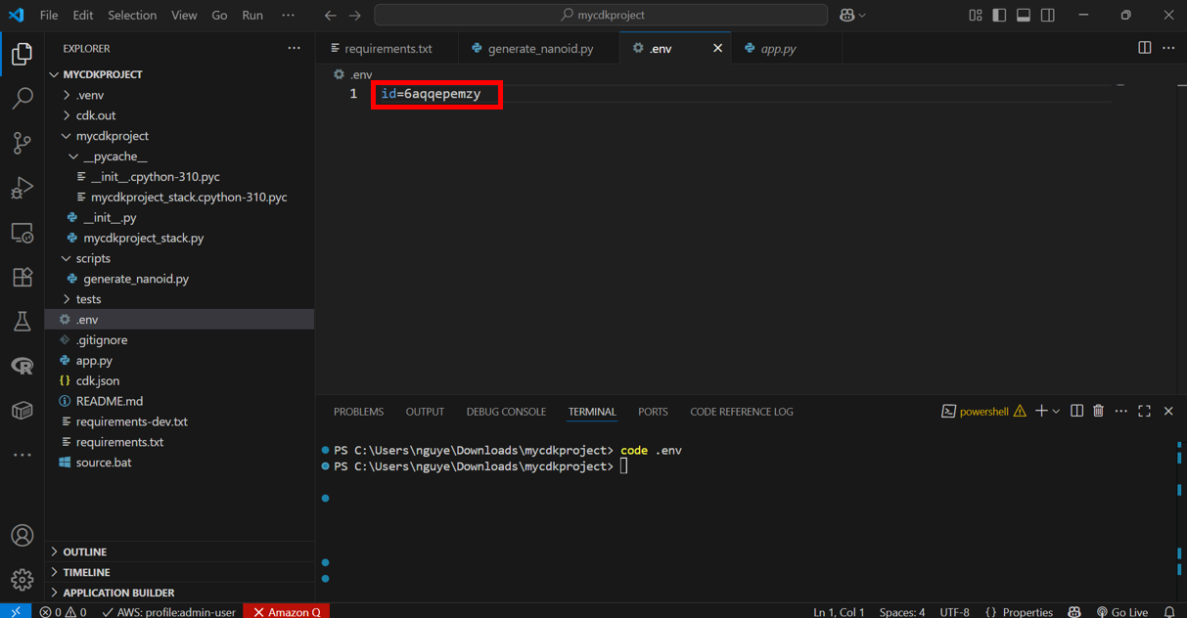Viewport: 1187px width, 618px height.
Task: Open the Testing flask icon
Action: click(x=22, y=322)
